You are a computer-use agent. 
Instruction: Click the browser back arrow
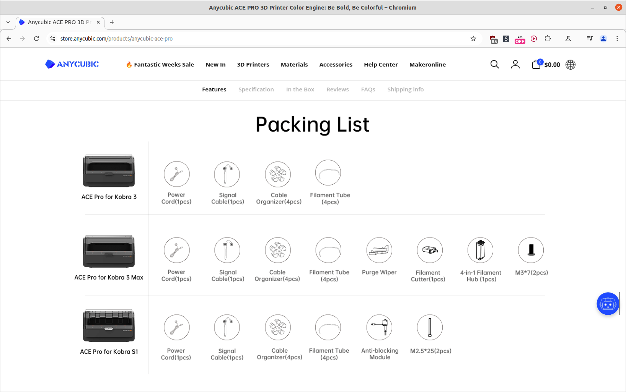click(x=9, y=39)
